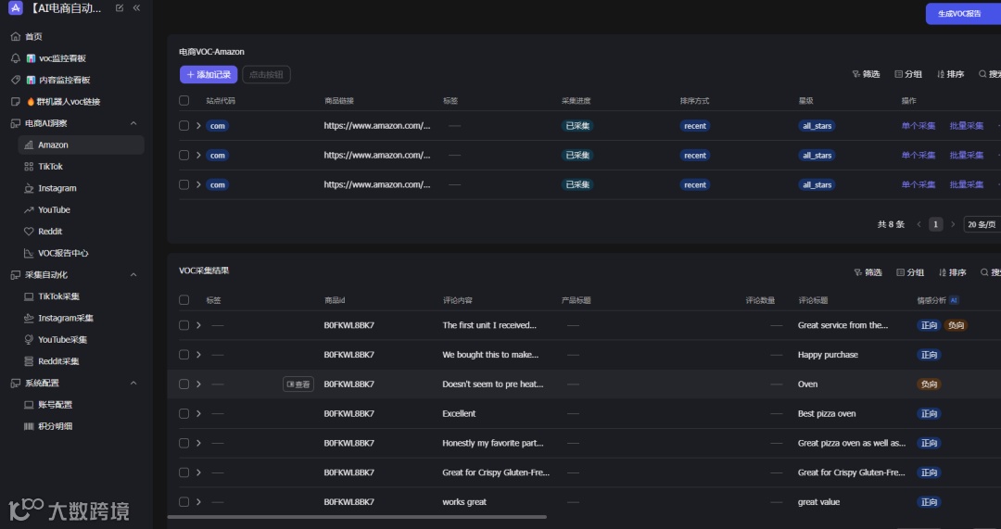Check the 'Excellent' review row checkbox
This screenshot has height=529, width=1001.
(184, 413)
